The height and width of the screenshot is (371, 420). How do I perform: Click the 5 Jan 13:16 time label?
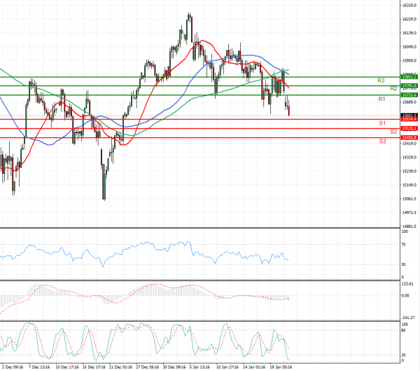point(199,367)
